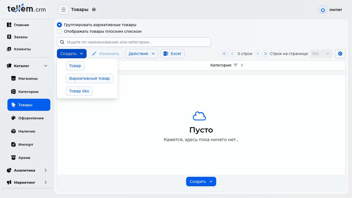Open the owner user avatar
The width and height of the screenshot is (352, 198).
(323, 10)
